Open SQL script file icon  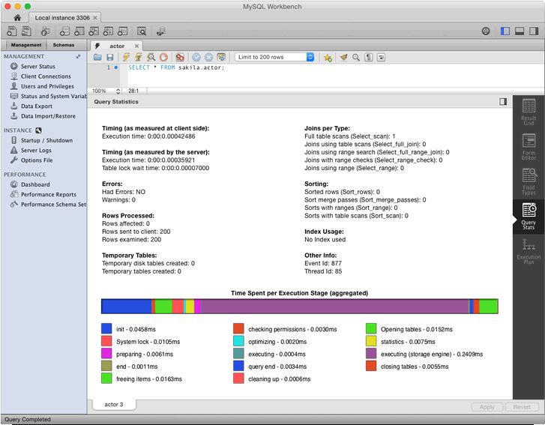(x=26, y=31)
